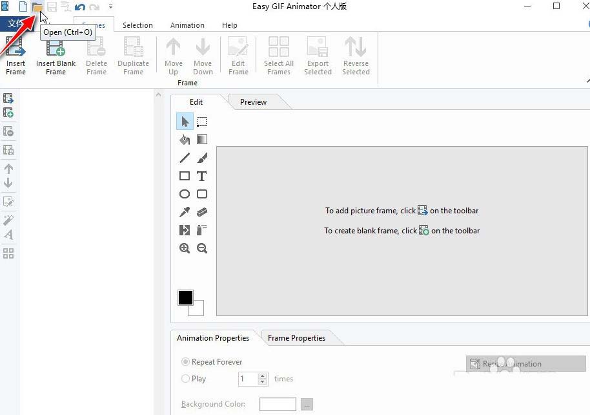Select the paint bucket fill tool

185,140
